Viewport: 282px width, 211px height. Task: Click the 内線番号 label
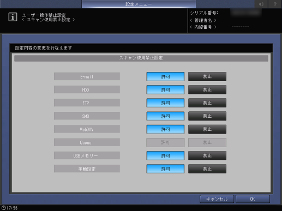203,27
